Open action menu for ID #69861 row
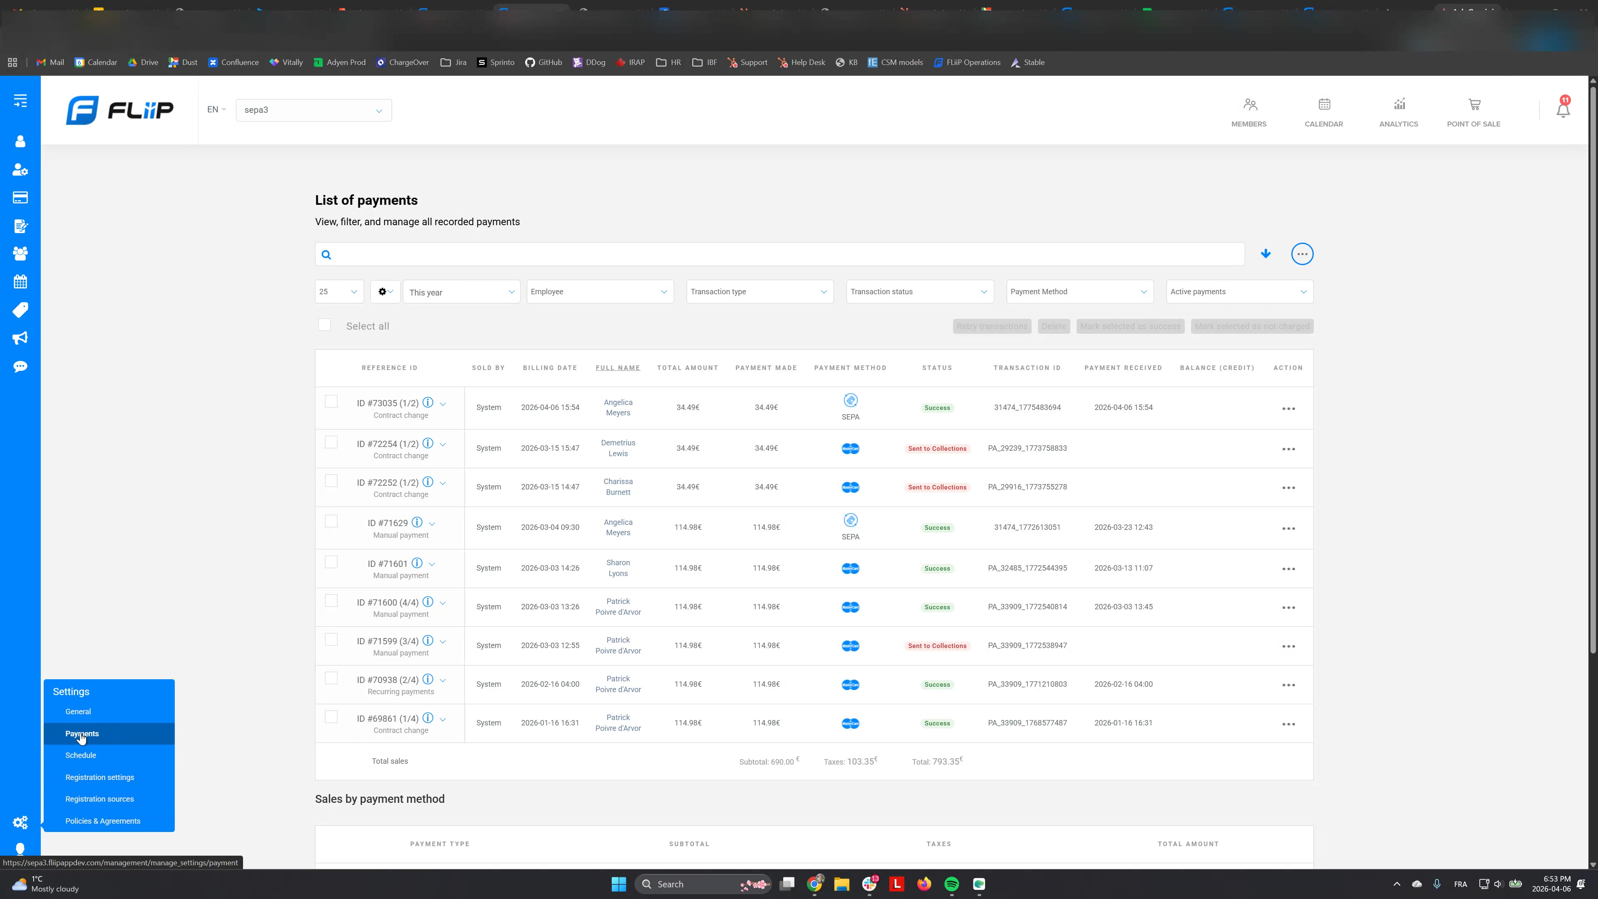 coord(1288,724)
